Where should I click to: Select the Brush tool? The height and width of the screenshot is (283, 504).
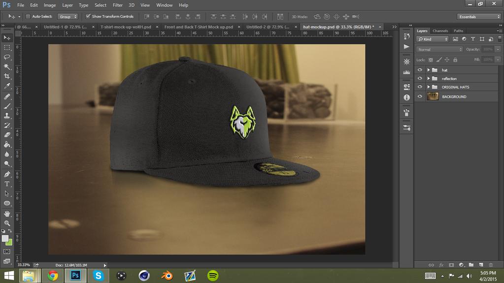click(7, 106)
